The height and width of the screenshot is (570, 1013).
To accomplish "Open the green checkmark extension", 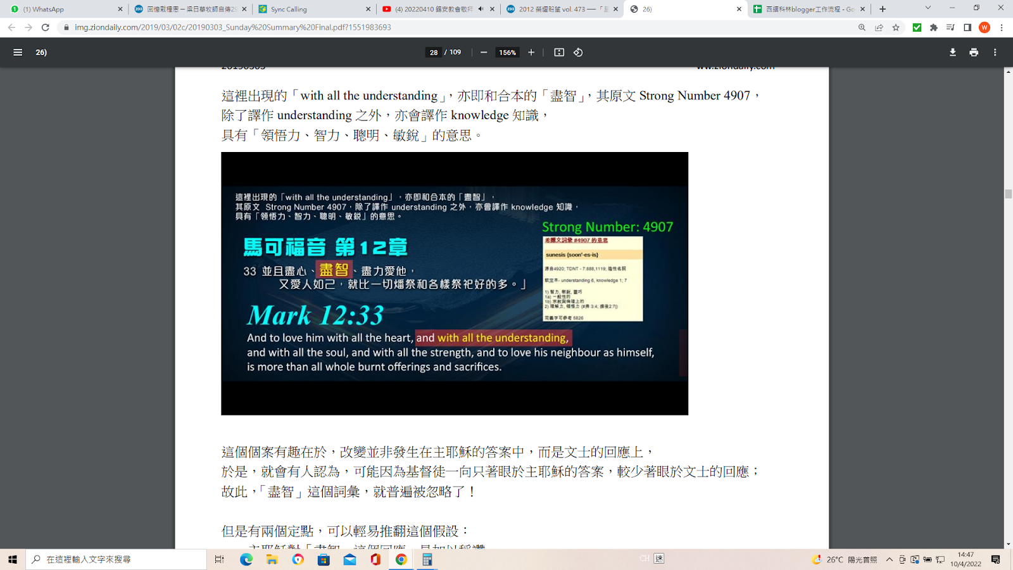I will [x=917, y=27].
